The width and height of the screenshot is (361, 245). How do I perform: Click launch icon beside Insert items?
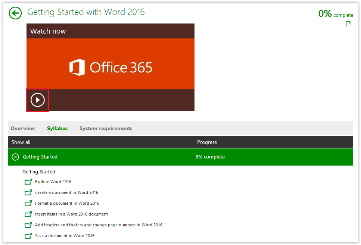tap(28, 214)
